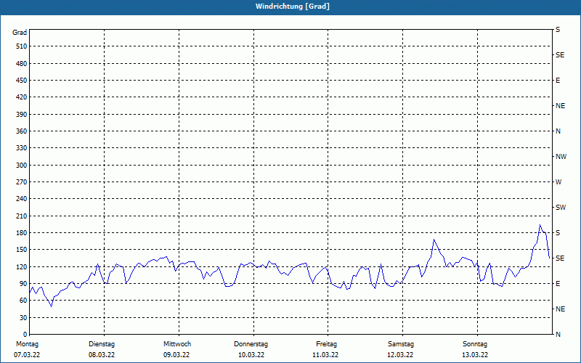Click the '90' y-axis label
This screenshot has width=581, height=363.
click(23, 284)
